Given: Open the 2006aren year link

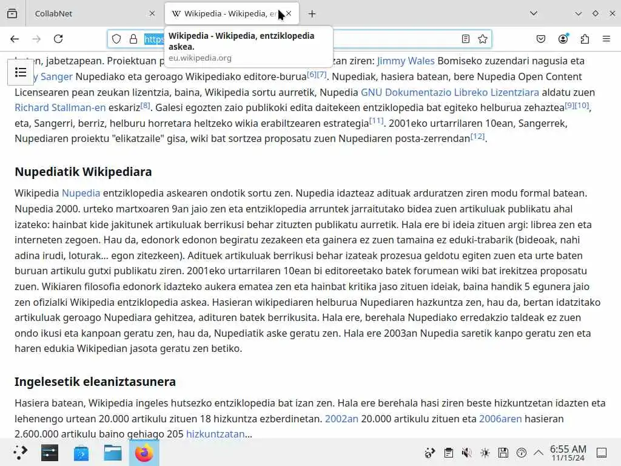Looking at the screenshot, I should click(x=500, y=419).
